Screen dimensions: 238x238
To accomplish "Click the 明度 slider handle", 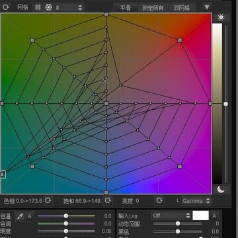I will pos(66,231).
